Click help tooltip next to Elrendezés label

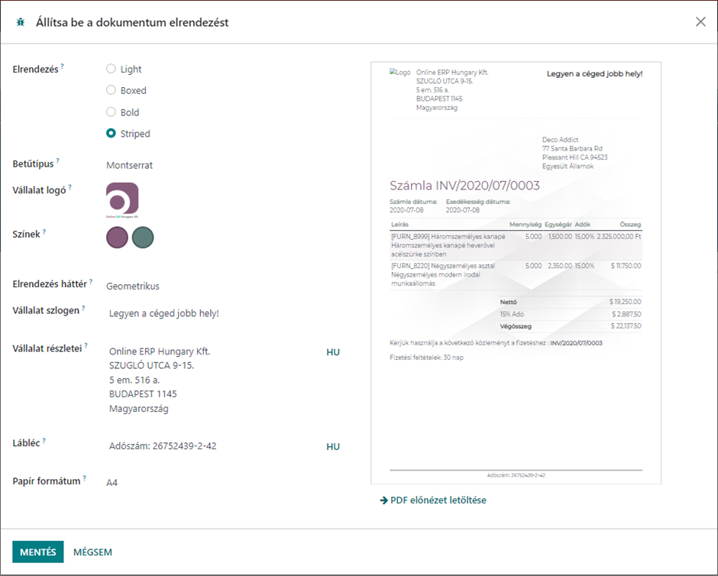click(63, 66)
